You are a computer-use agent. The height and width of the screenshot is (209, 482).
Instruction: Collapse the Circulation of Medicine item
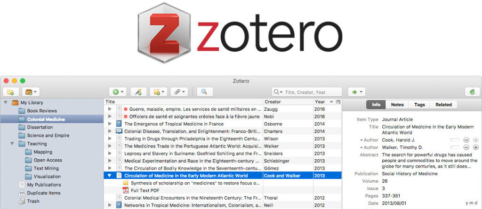coord(110,176)
